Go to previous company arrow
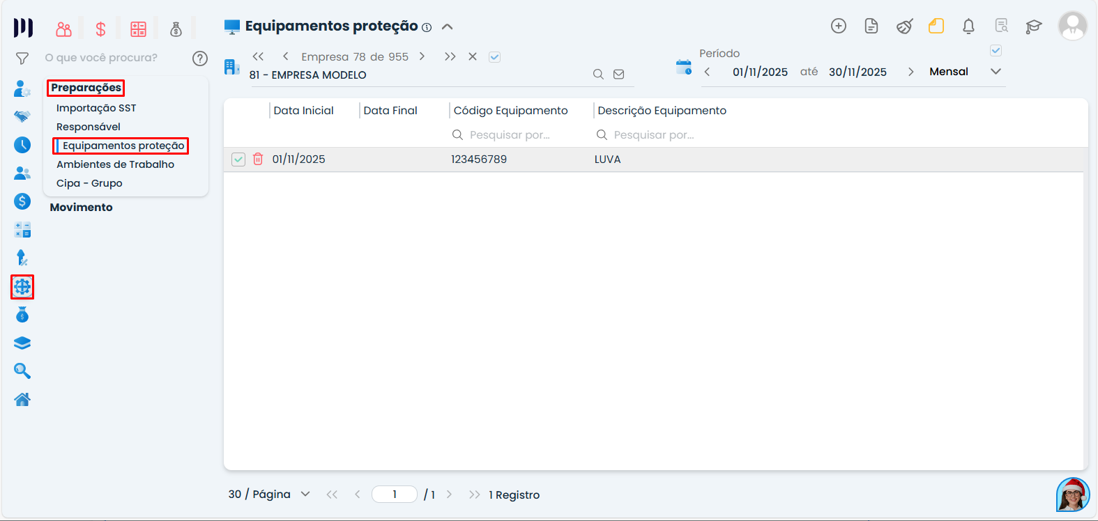1098x521 pixels. [285, 56]
